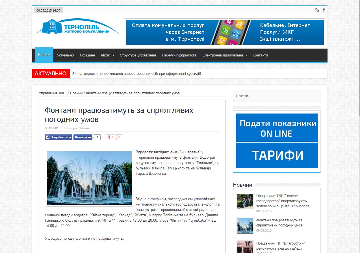The image size is (360, 253).
Task: Open the Благоустрій news thumbnail
Action: tap(245, 247)
